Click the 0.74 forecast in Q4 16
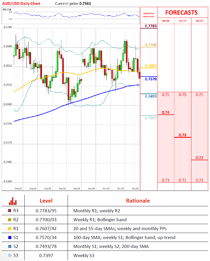Viewport: 210px width, 261px height. click(166, 113)
